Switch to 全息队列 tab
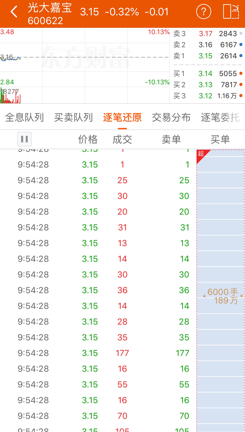 pyautogui.click(x=25, y=118)
